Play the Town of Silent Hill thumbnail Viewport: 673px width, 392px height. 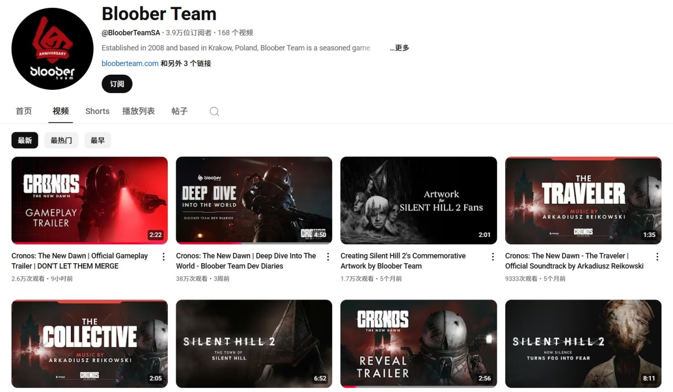tap(254, 344)
